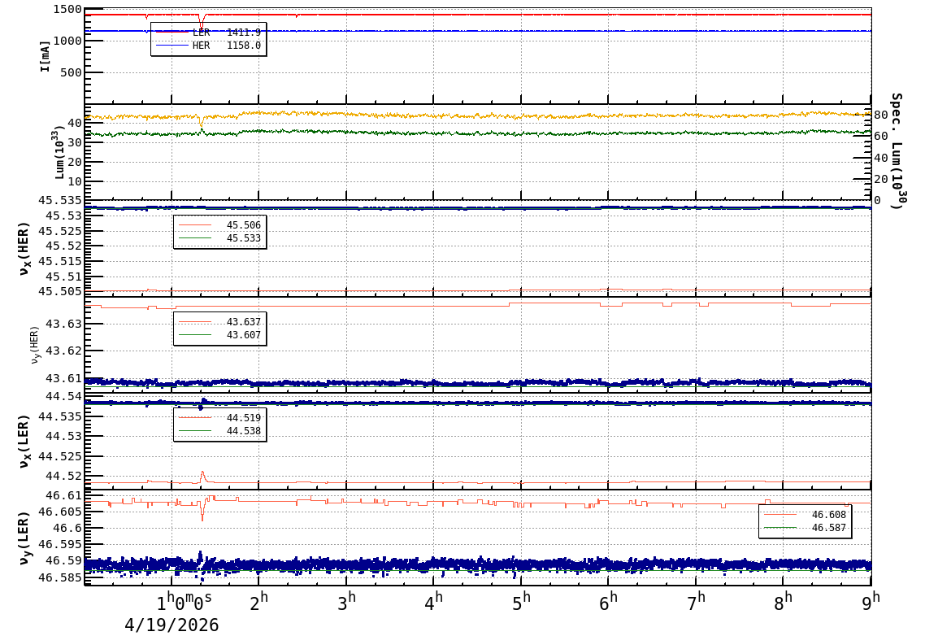Click the νx(HER) axis label

(24, 249)
